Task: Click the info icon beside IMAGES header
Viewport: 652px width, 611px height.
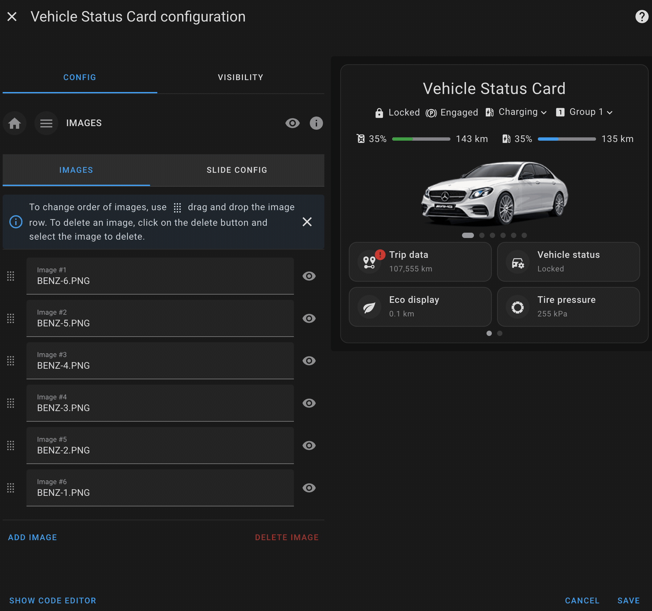Action: tap(316, 123)
